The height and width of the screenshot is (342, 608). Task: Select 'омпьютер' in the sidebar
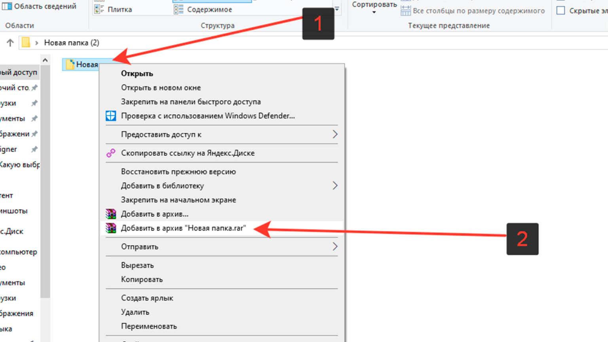point(19,252)
